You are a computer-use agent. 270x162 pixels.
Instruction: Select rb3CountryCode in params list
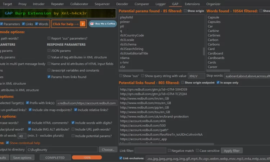point(132,35)
